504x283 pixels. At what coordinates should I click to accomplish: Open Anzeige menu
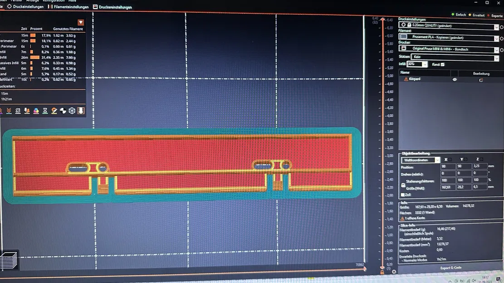coord(33,1)
